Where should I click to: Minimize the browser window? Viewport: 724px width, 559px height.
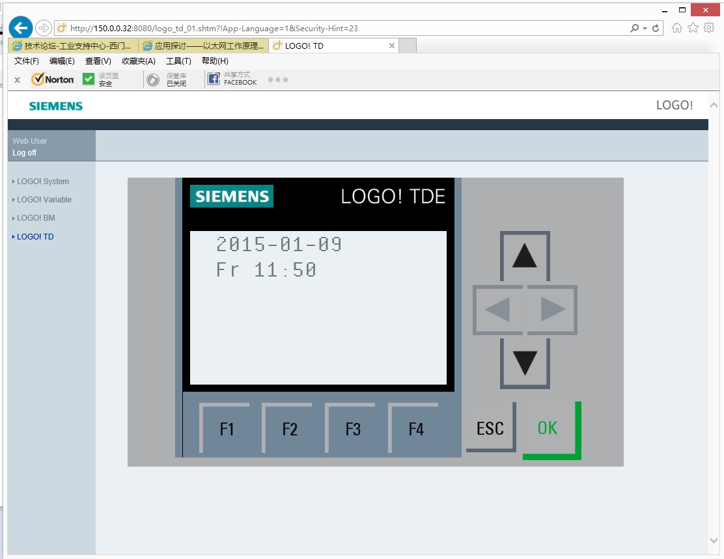pyautogui.click(x=665, y=10)
